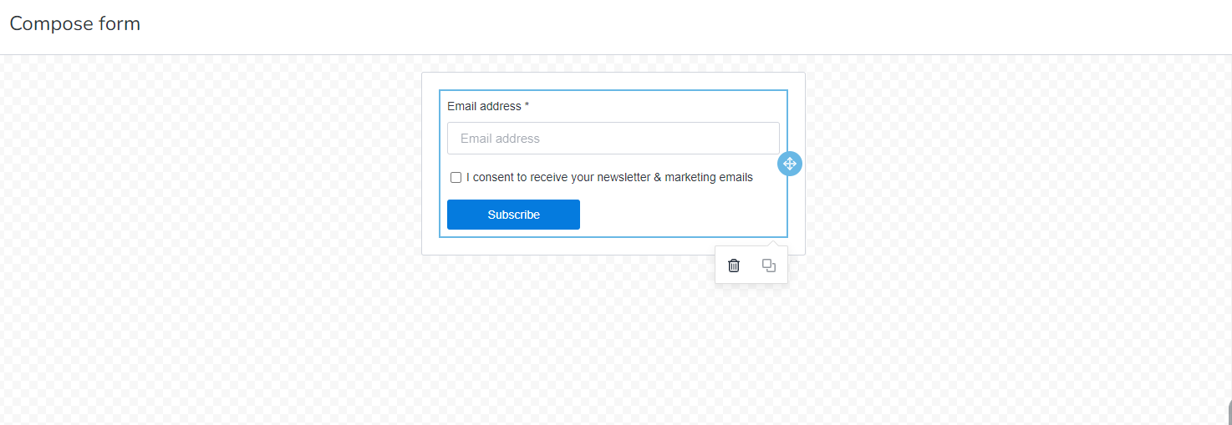Click the "Email address *" field label
Screen dimensions: 1232x425
click(x=484, y=106)
